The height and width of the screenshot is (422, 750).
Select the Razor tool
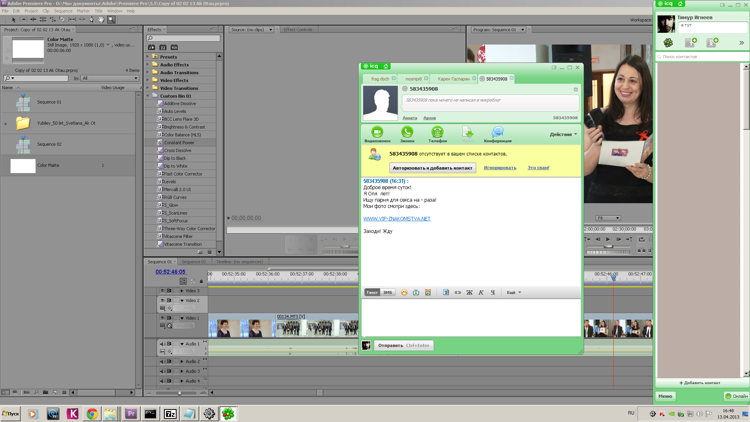click(62, 20)
